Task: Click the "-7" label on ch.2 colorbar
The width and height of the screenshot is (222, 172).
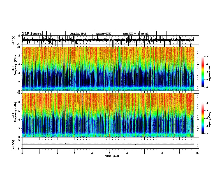Action: (207, 134)
